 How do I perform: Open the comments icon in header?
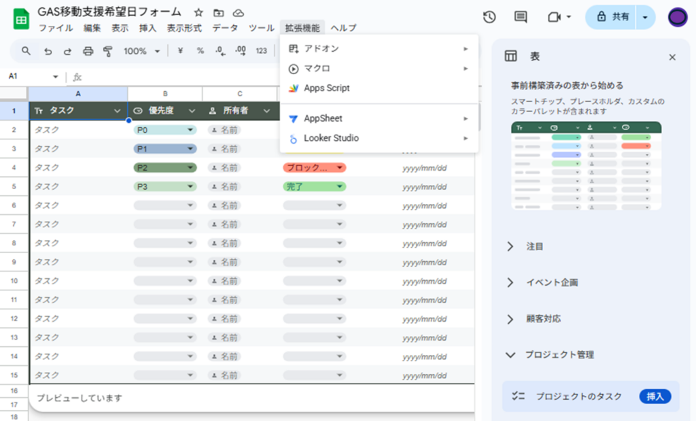click(x=521, y=18)
